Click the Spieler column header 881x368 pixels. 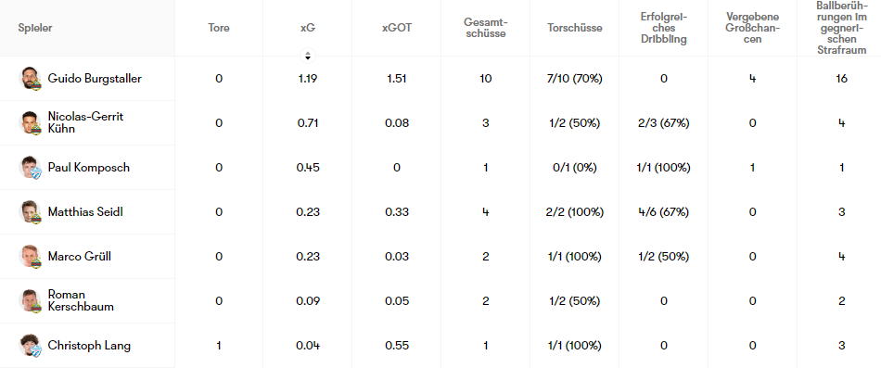pyautogui.click(x=35, y=28)
